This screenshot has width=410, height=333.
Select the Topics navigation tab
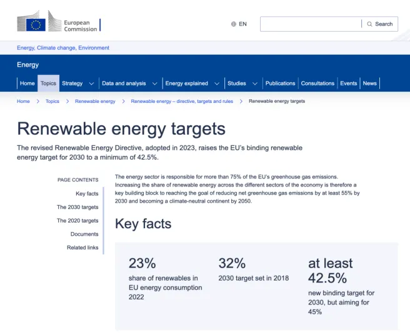[x=48, y=84]
